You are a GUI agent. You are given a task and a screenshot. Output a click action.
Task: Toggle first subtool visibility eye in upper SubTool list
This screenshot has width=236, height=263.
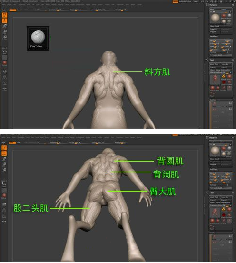coord(230,103)
